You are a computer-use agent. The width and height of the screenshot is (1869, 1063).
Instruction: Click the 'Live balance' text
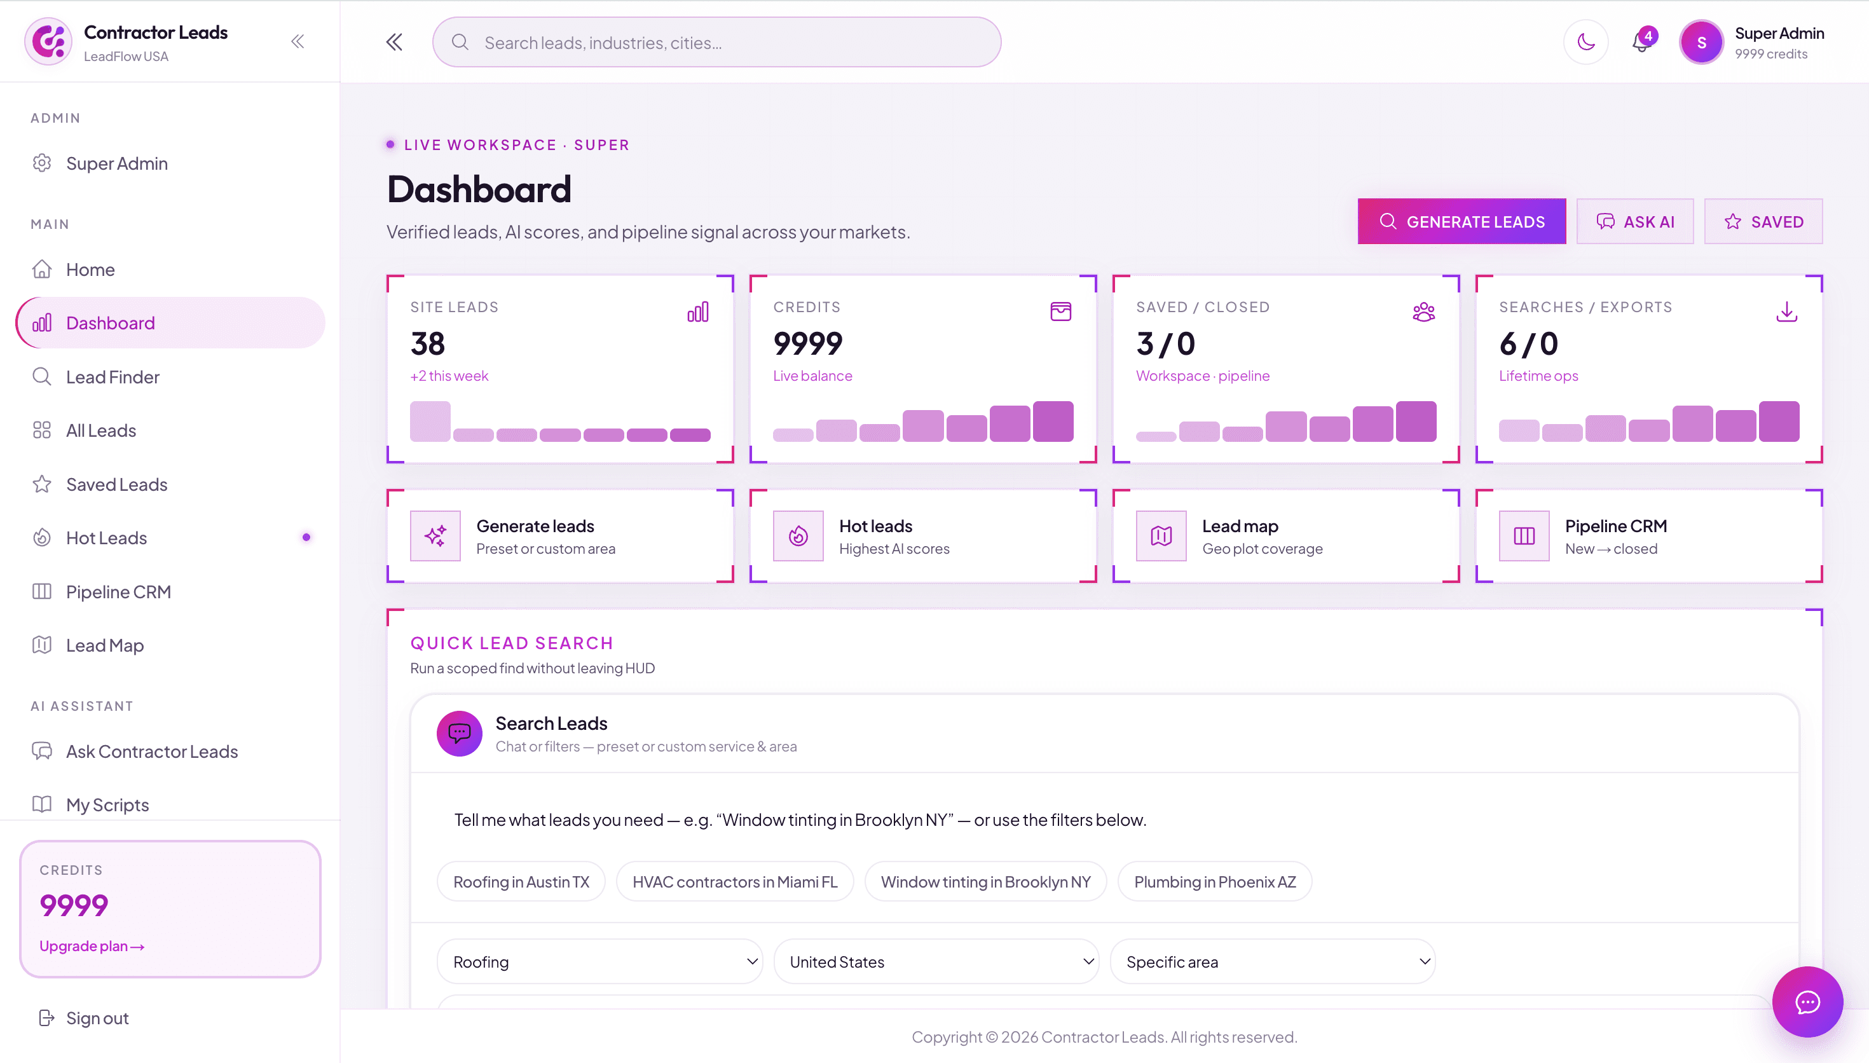pos(812,375)
